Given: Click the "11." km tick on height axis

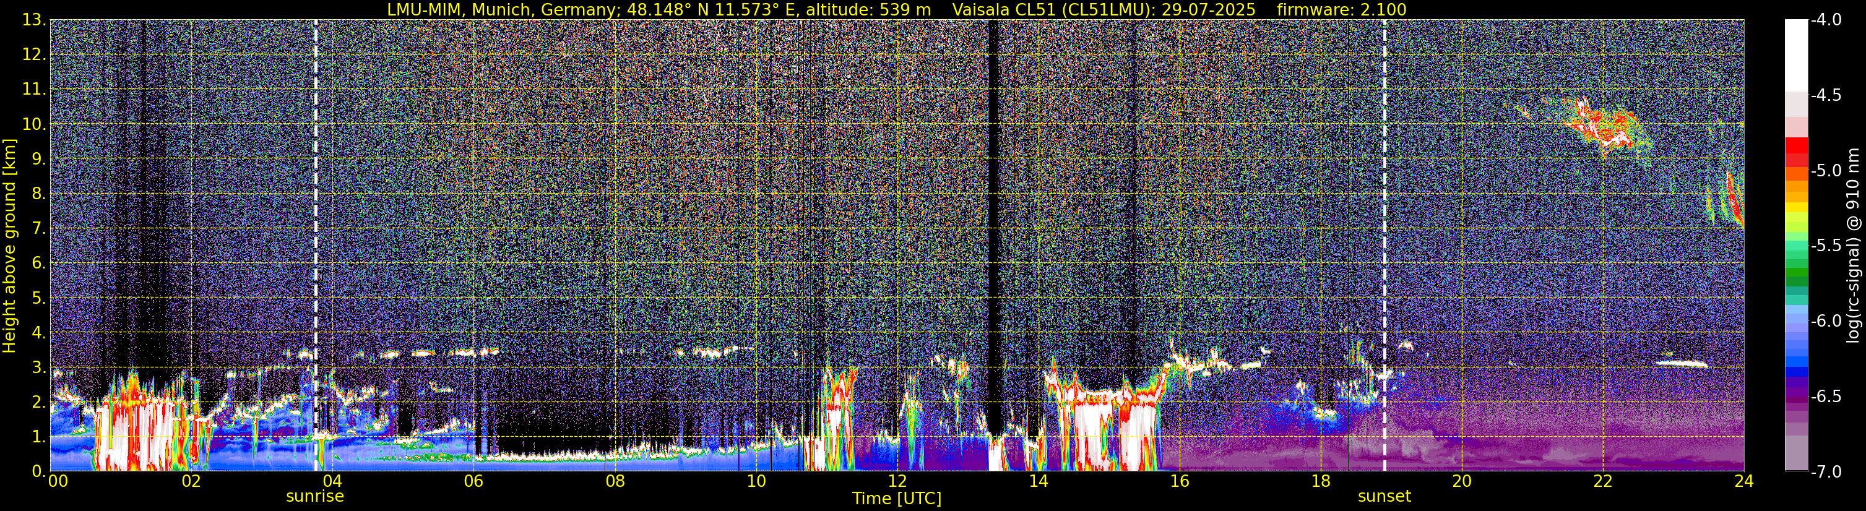Looking at the screenshot, I should coord(34,88).
